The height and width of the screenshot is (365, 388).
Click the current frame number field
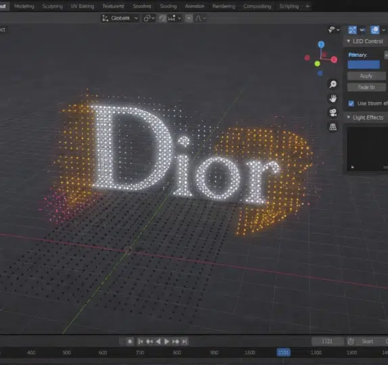click(327, 341)
